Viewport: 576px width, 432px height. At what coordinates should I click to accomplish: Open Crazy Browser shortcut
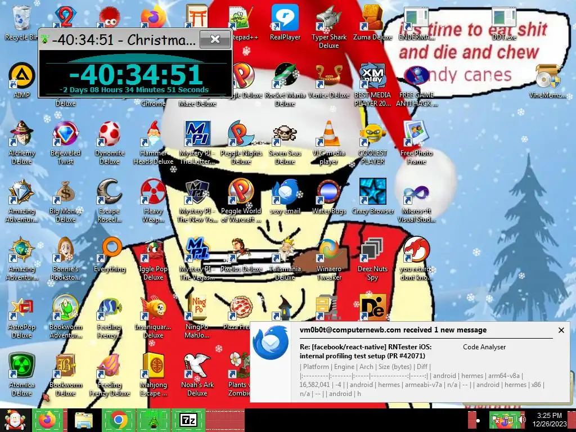(x=372, y=192)
